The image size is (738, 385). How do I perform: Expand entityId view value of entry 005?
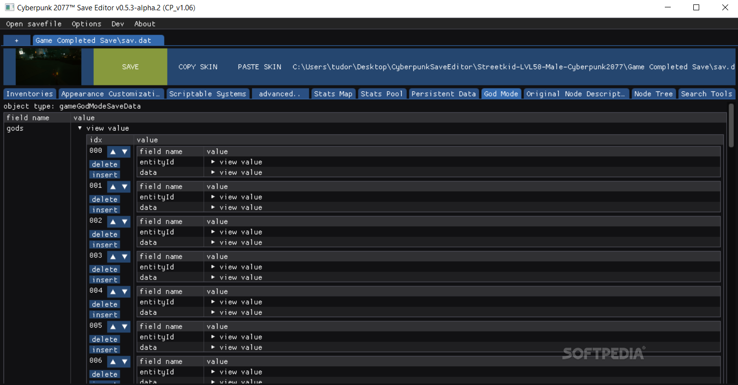pos(213,337)
